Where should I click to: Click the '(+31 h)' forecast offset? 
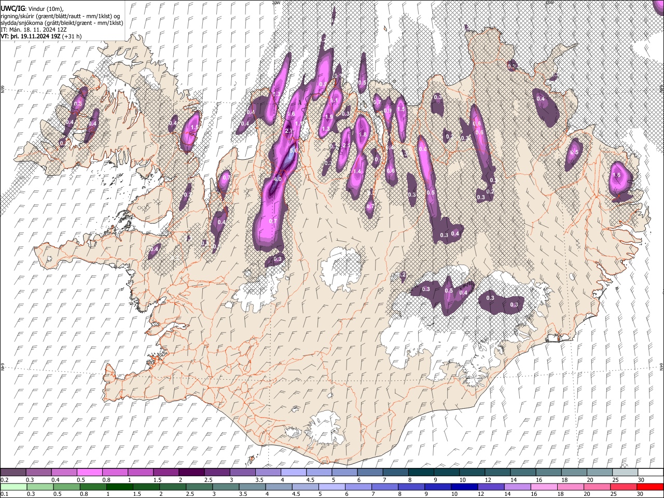pyautogui.click(x=72, y=36)
